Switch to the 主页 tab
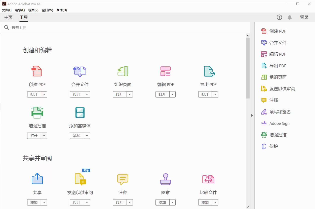Screen dimensions: 315x209 pyautogui.click(x=8, y=17)
